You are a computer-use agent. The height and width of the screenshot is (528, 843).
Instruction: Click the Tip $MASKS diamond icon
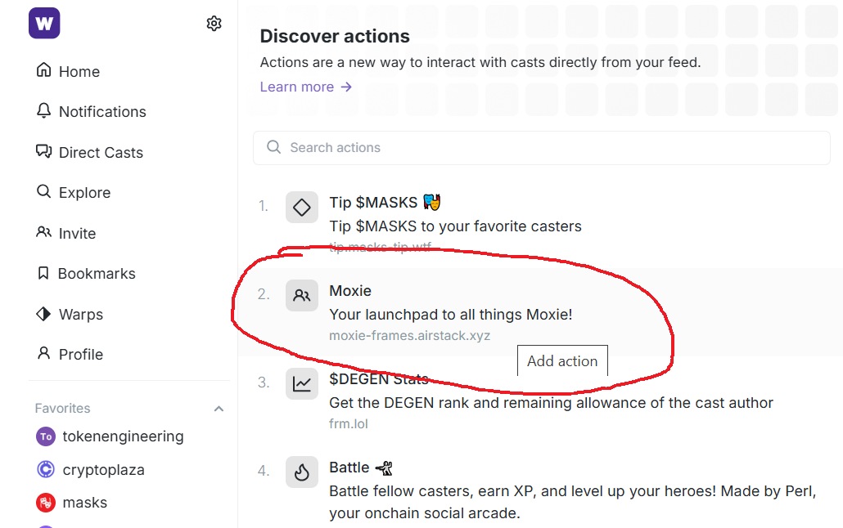pos(301,208)
